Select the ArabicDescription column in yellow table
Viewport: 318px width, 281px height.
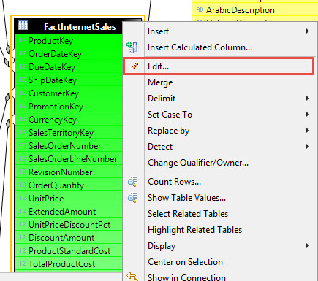point(255,10)
